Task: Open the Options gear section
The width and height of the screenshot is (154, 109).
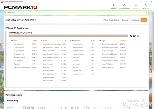Action: [146, 7]
